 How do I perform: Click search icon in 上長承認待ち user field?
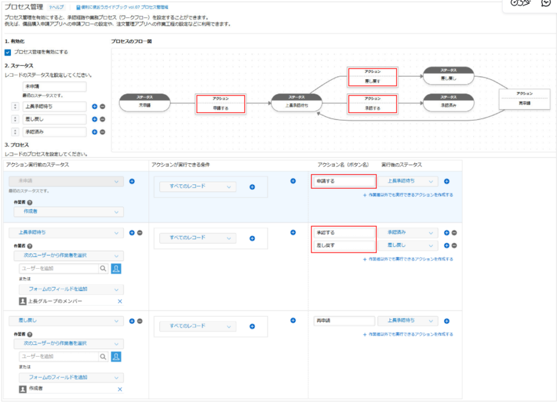point(103,268)
